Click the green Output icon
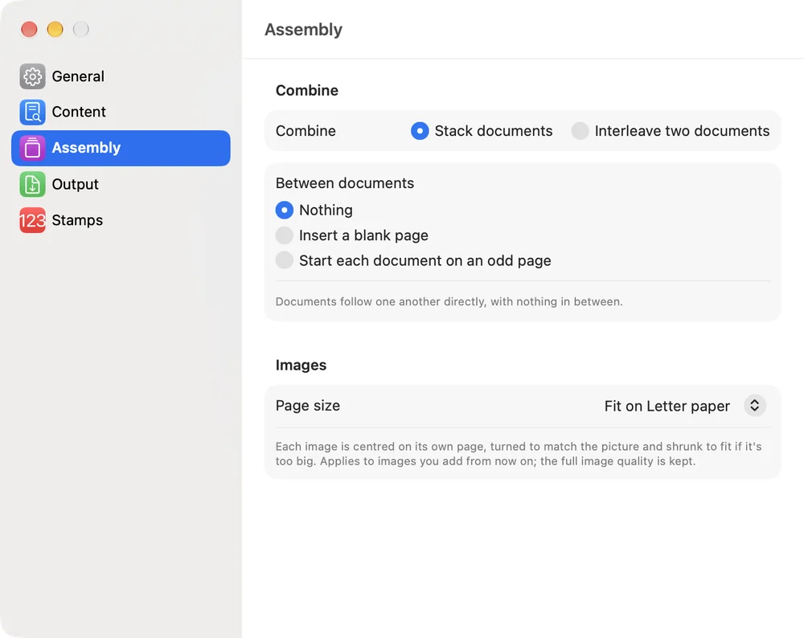 point(32,185)
